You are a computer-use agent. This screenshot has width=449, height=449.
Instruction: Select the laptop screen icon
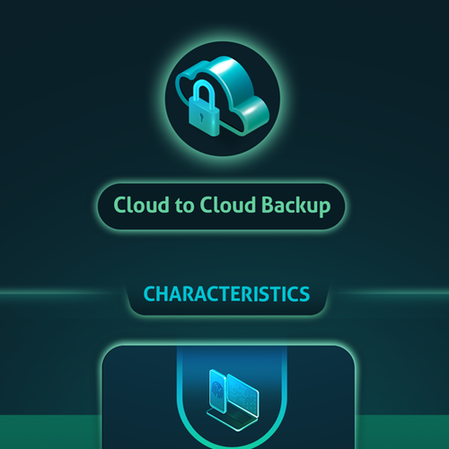243,395
